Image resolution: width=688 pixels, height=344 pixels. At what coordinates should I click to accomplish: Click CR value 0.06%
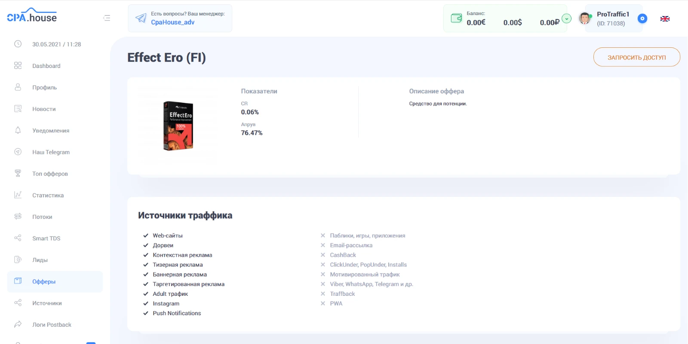coord(250,112)
